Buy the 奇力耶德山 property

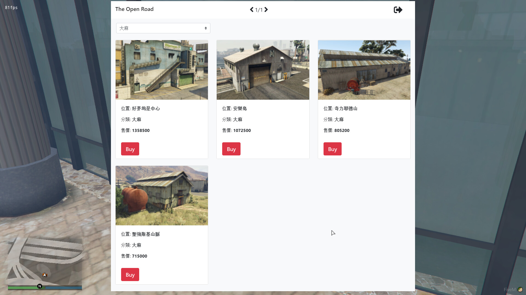(x=333, y=149)
